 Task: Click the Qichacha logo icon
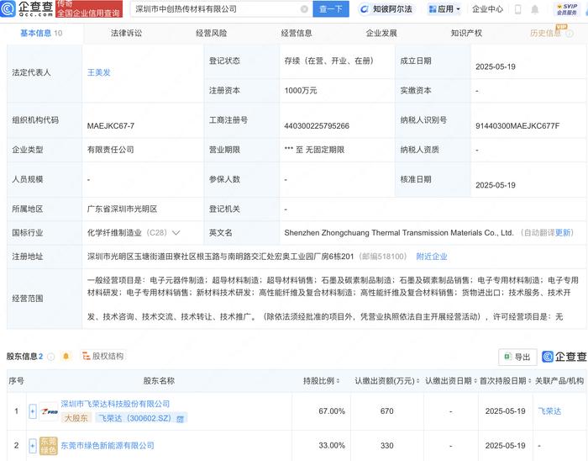8,8
